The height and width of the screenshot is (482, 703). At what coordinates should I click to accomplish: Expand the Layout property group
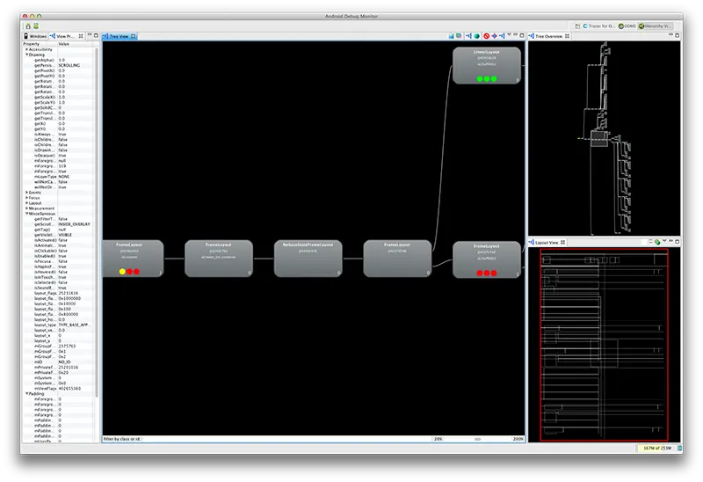[26, 203]
